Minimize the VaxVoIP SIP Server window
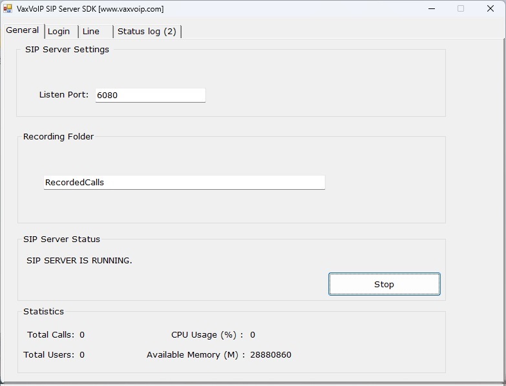The width and height of the screenshot is (506, 386). point(431,9)
